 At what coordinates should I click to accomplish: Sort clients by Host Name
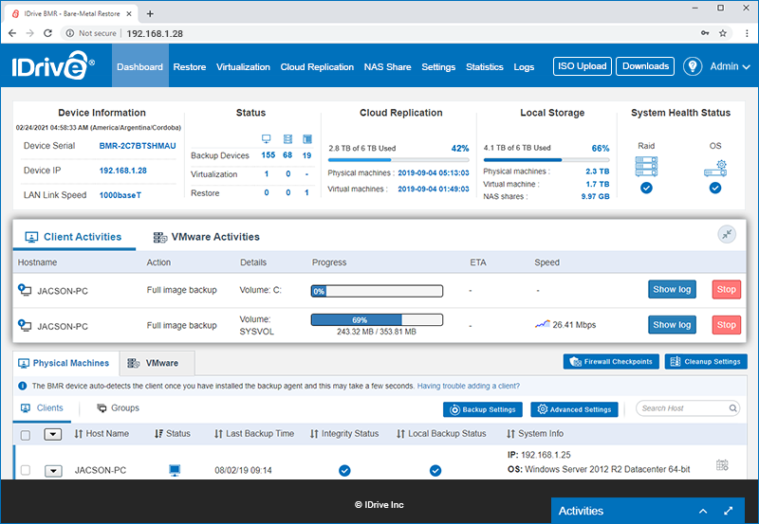[x=102, y=434]
